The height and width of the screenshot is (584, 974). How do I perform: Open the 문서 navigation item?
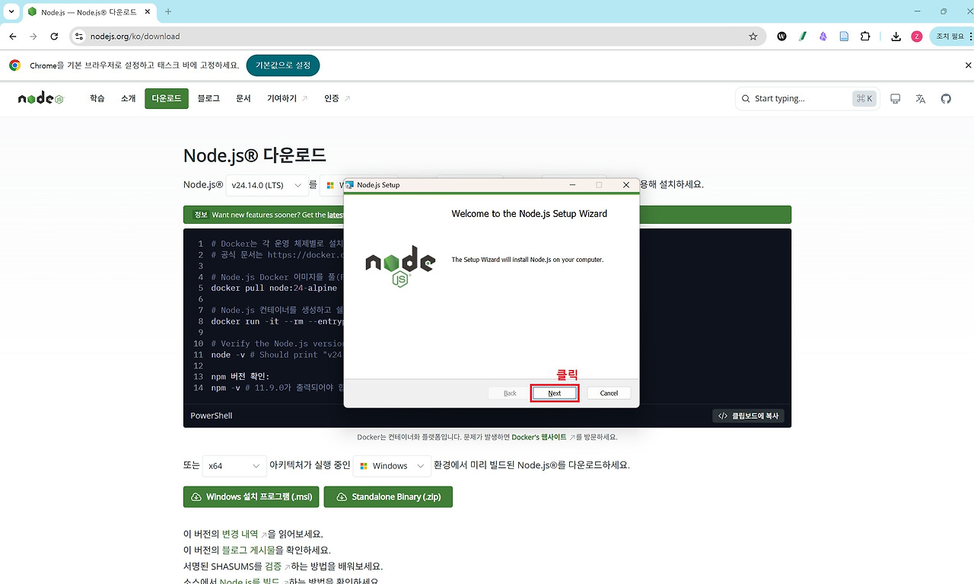point(243,98)
